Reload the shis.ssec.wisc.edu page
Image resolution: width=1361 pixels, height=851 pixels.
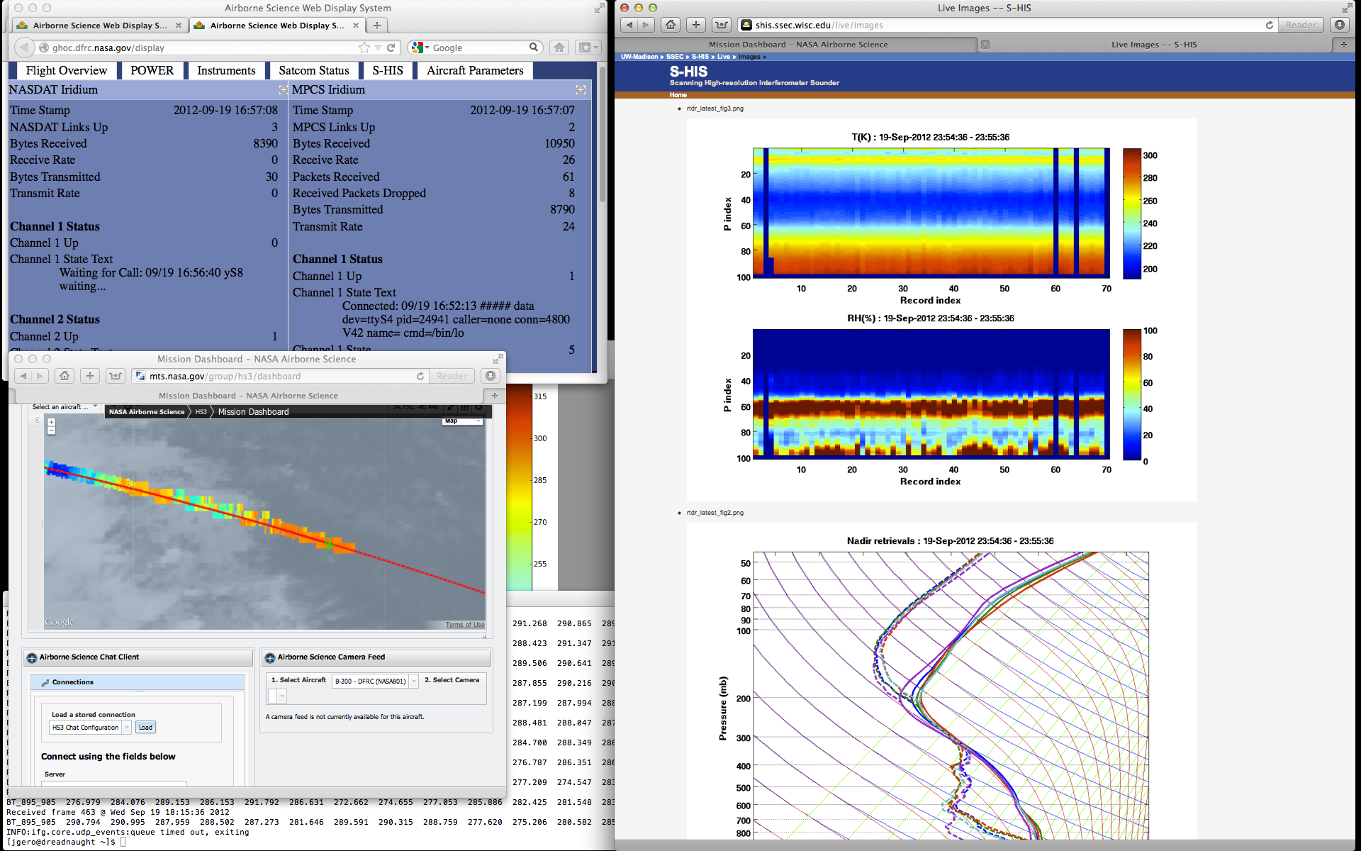[x=1270, y=25]
